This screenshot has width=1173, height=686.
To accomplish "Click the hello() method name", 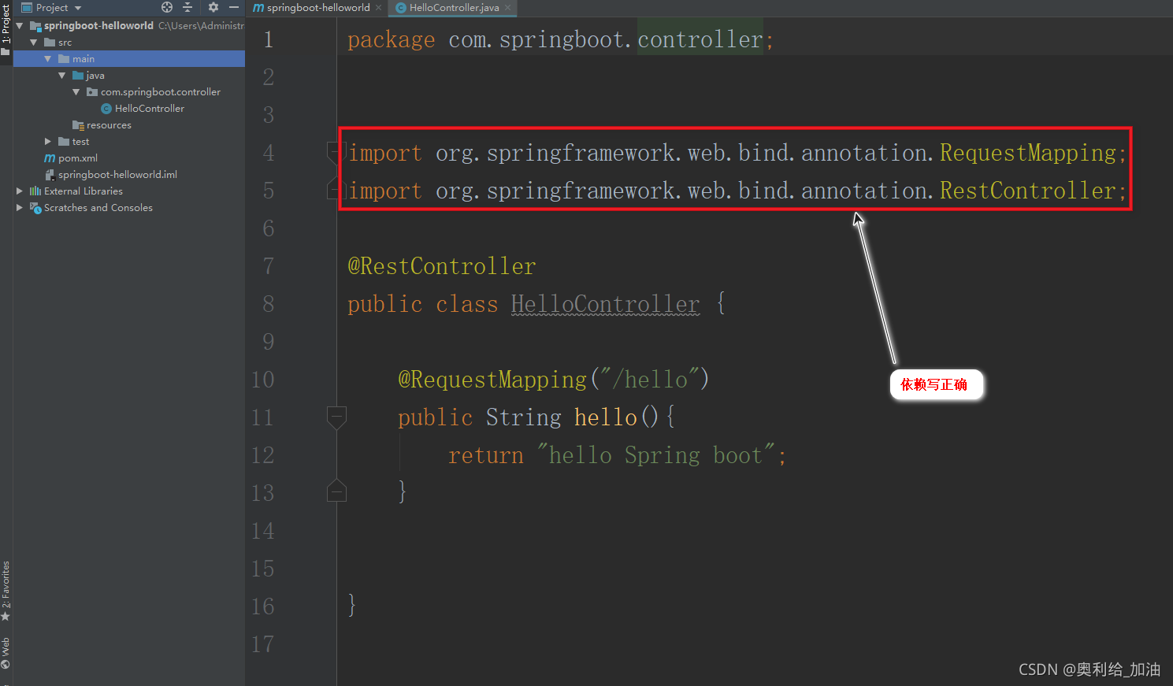I will 605,417.
